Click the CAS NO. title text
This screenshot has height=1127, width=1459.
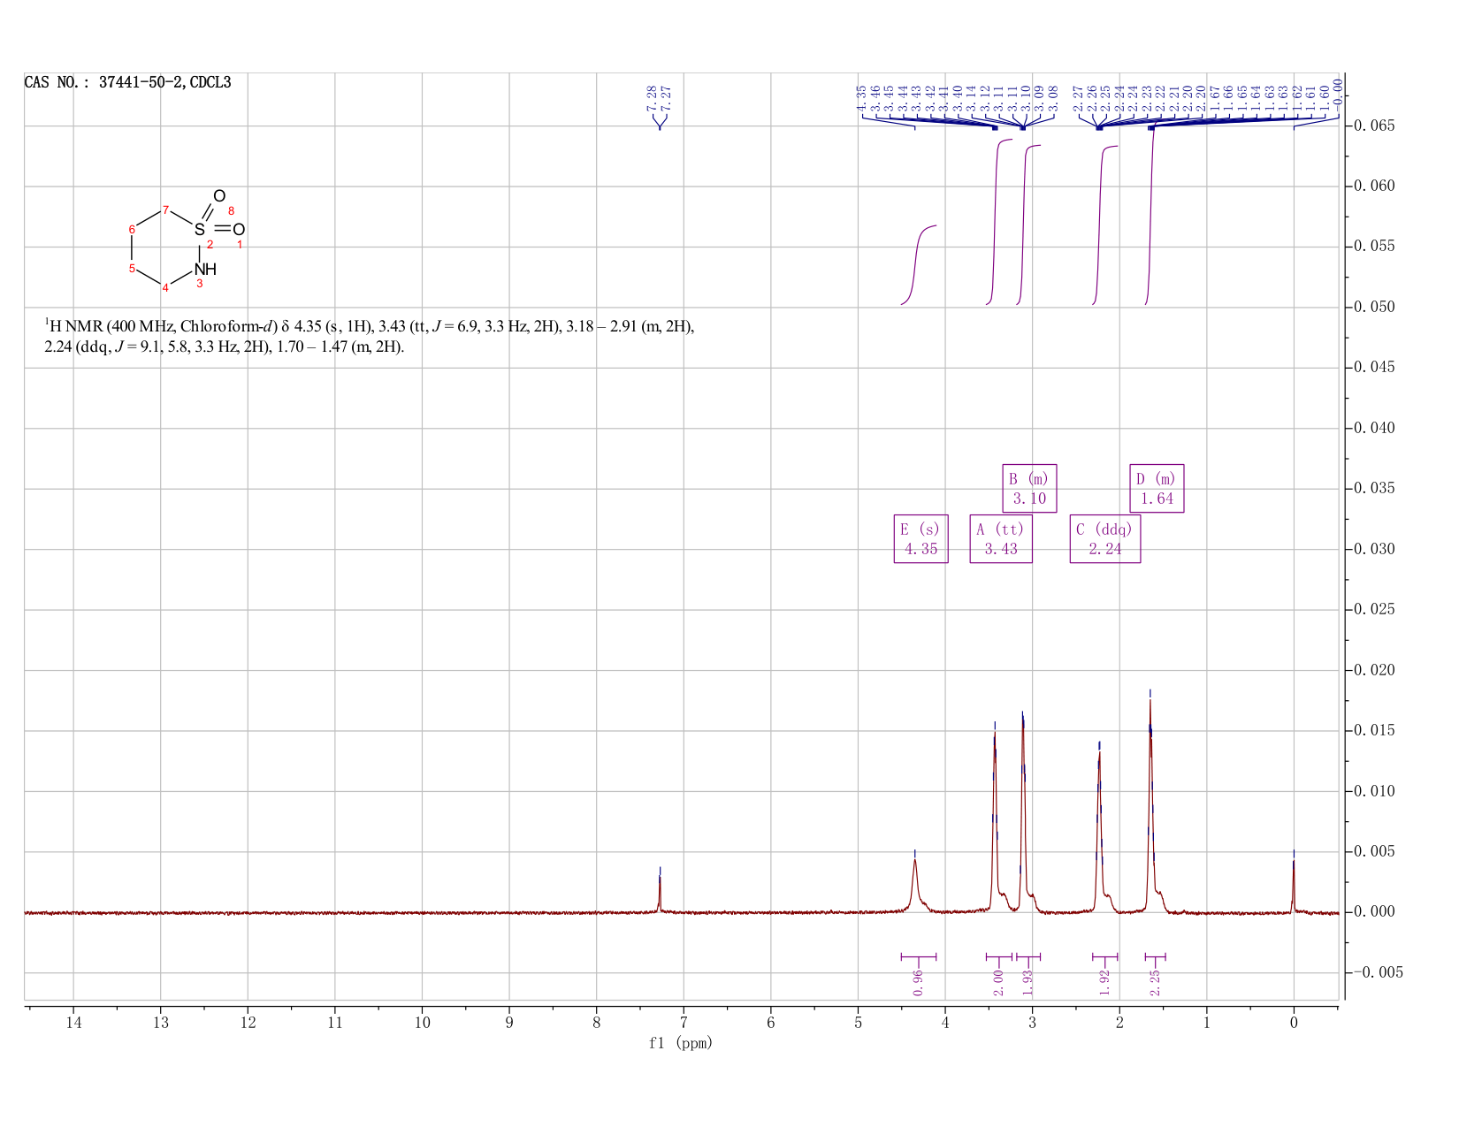(x=128, y=83)
